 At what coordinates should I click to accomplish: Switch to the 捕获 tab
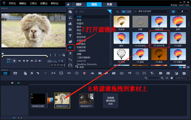pyautogui.click(x=79, y=4)
